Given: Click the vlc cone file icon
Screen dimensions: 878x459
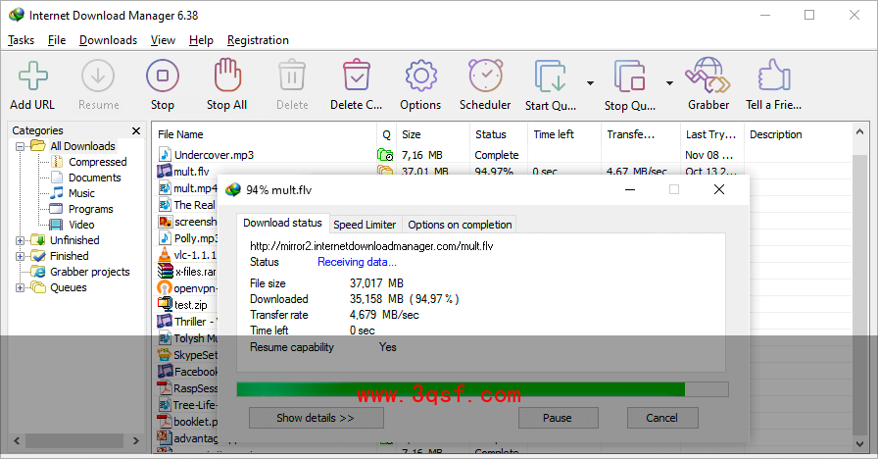Looking at the screenshot, I should [165, 255].
